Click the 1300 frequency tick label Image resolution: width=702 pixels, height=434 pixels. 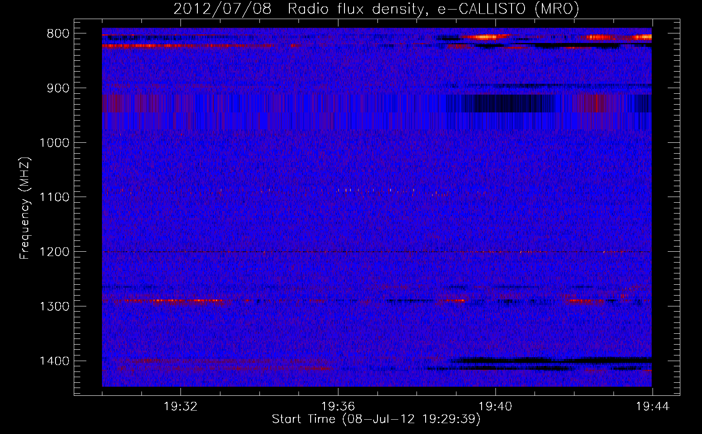pyautogui.click(x=54, y=306)
